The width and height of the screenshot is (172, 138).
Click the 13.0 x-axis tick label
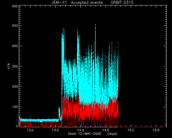point(30,130)
